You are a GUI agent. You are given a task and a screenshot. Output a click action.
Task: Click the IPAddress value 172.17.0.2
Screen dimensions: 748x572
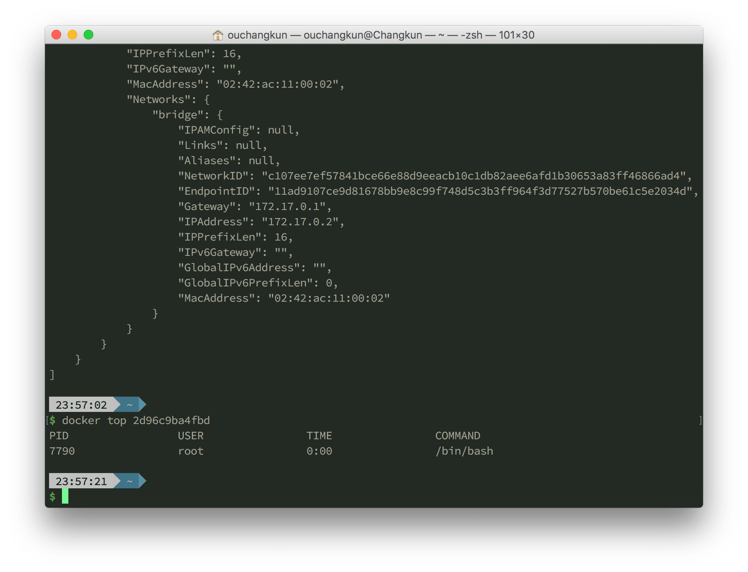[x=300, y=222]
